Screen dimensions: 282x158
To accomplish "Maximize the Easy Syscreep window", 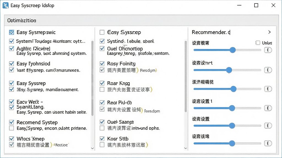I will tap(256, 5).
